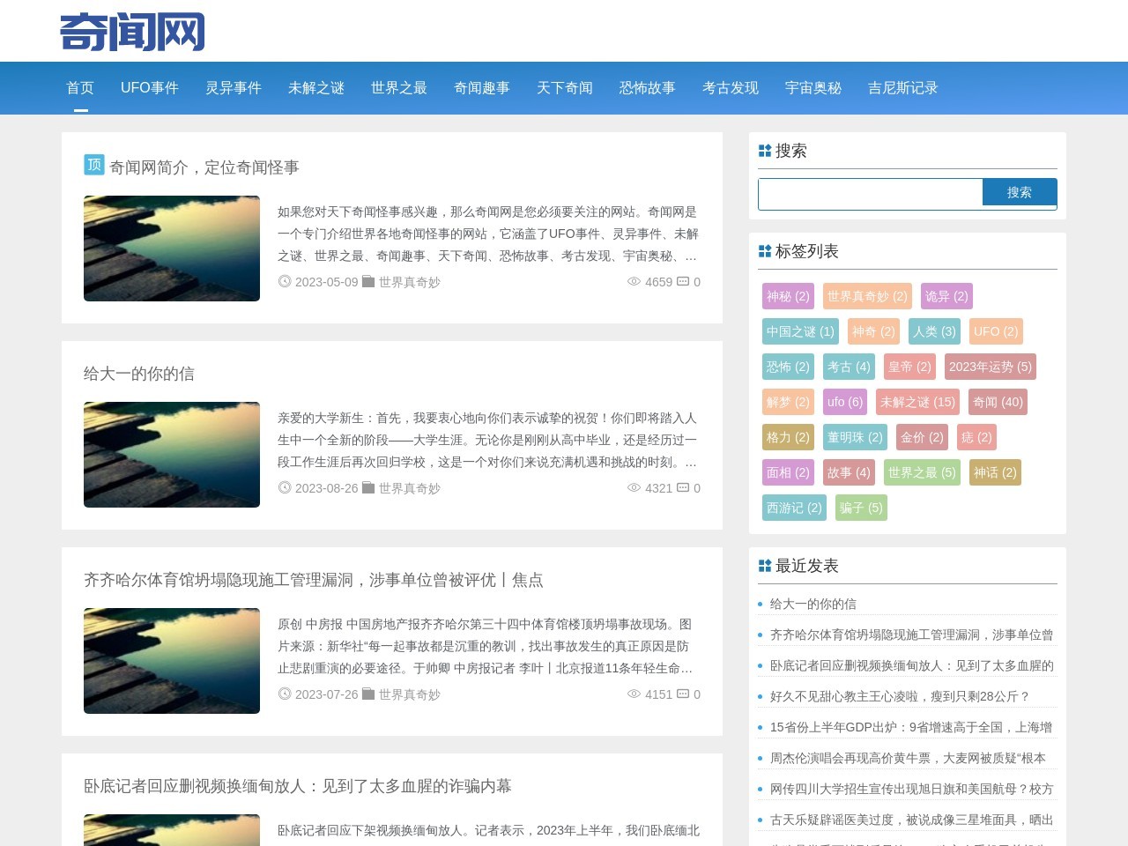This screenshot has height=846, width=1128.
Task: Open recent post about 周杰伦演唱会
Action: tap(908, 758)
